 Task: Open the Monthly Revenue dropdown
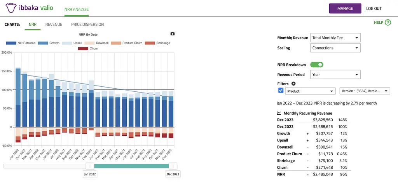pyautogui.click(x=335, y=38)
